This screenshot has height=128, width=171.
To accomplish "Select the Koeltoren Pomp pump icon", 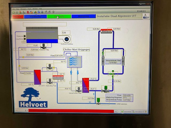I will point(43,46).
